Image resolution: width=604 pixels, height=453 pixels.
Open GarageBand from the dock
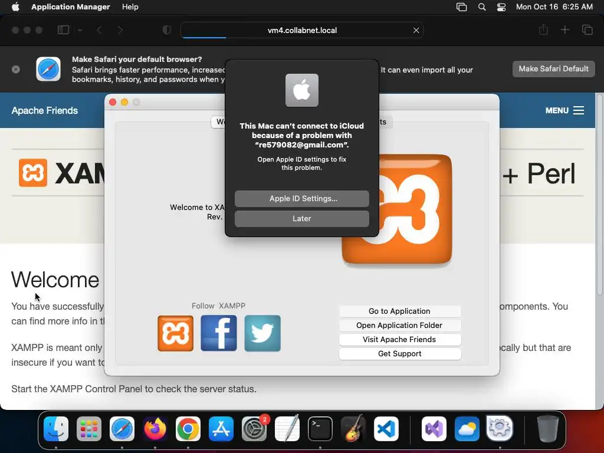[x=353, y=429]
